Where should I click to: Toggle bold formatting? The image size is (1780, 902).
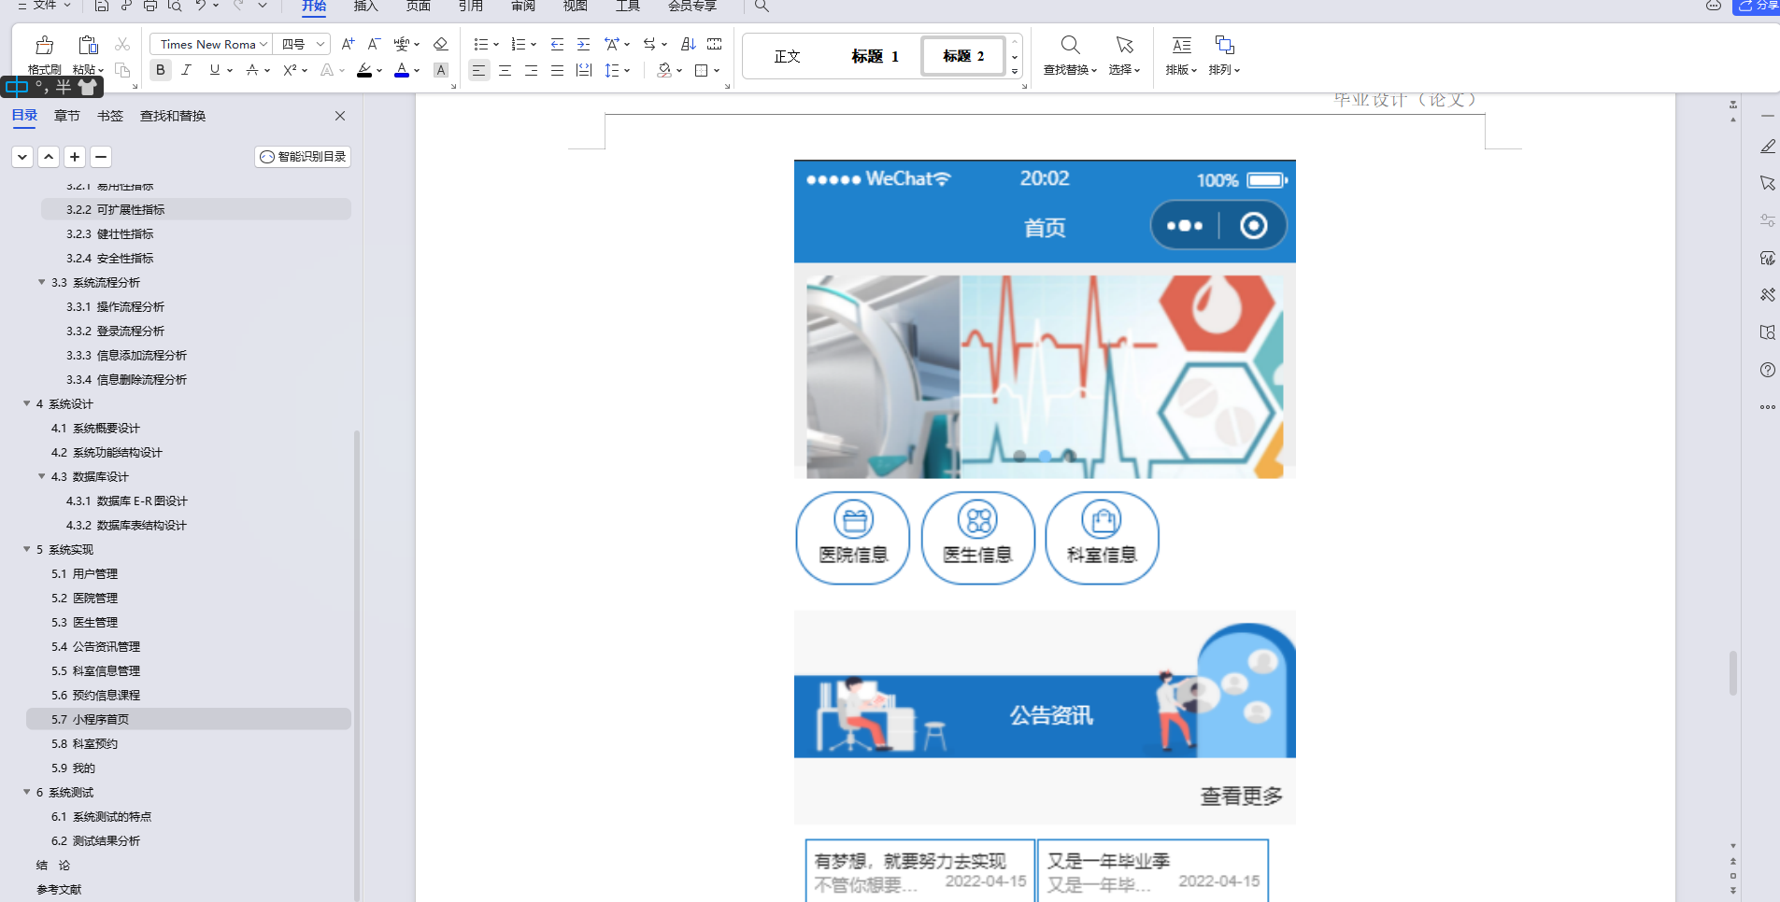point(160,70)
